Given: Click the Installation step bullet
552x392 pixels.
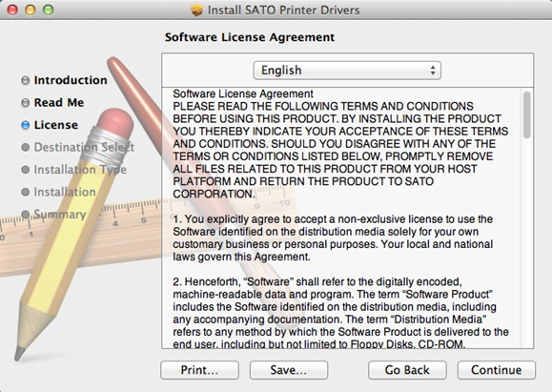Looking at the screenshot, I should pyautogui.click(x=26, y=192).
